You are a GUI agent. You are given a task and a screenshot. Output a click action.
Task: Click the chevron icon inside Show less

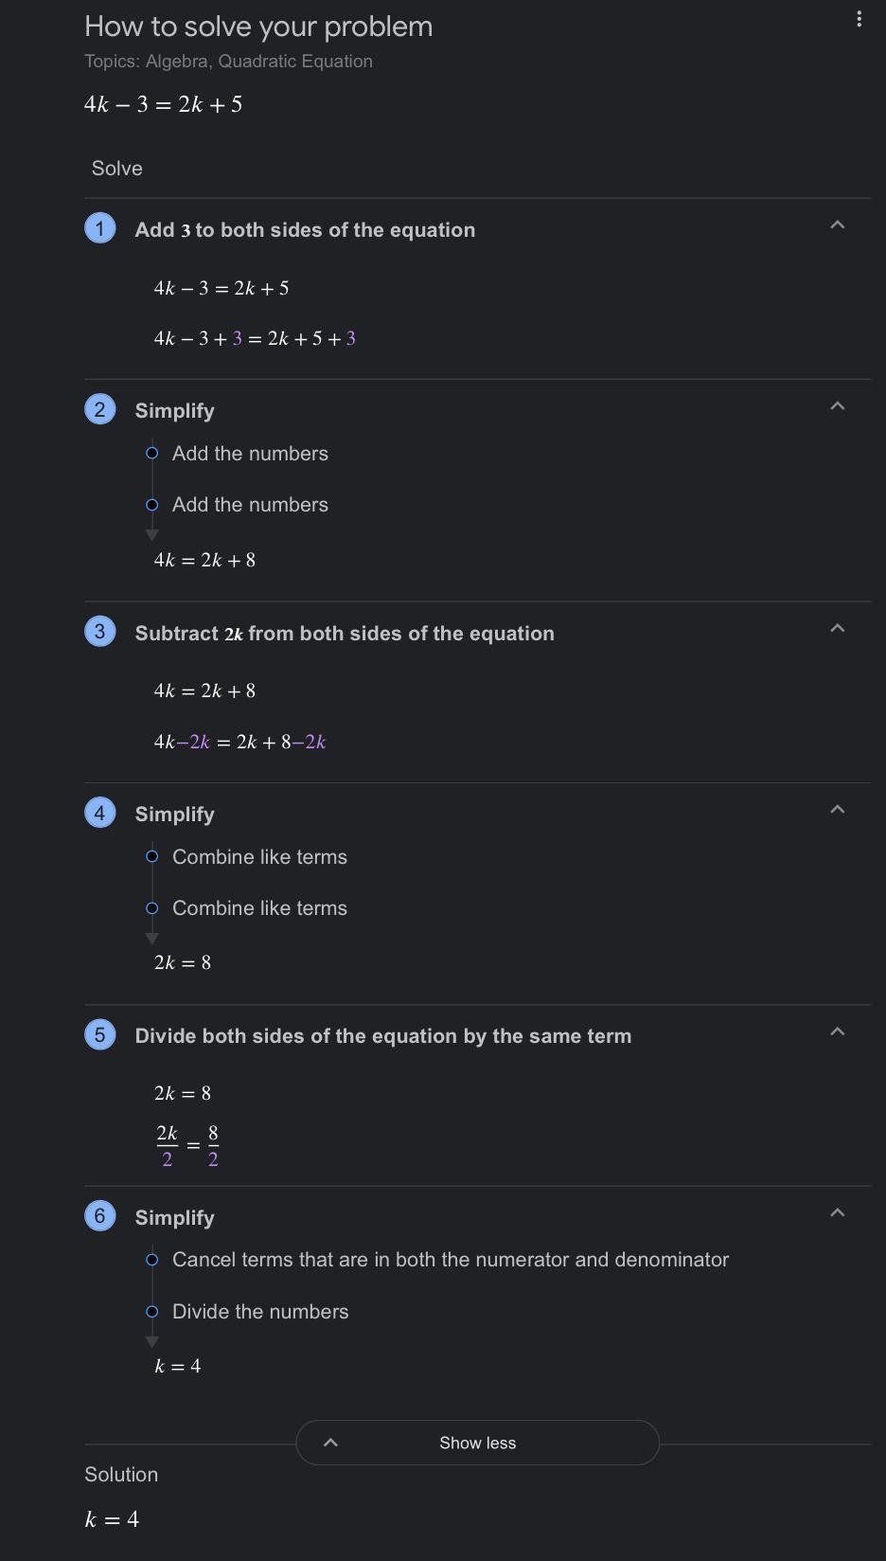pos(331,1443)
